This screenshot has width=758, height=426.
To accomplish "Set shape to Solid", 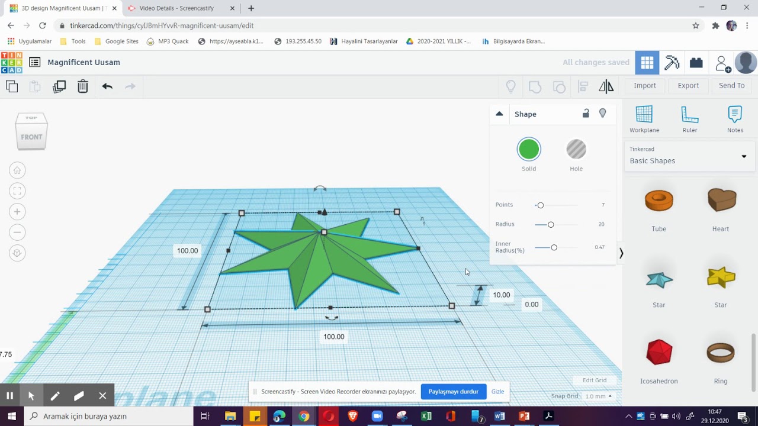I will tap(529, 150).
